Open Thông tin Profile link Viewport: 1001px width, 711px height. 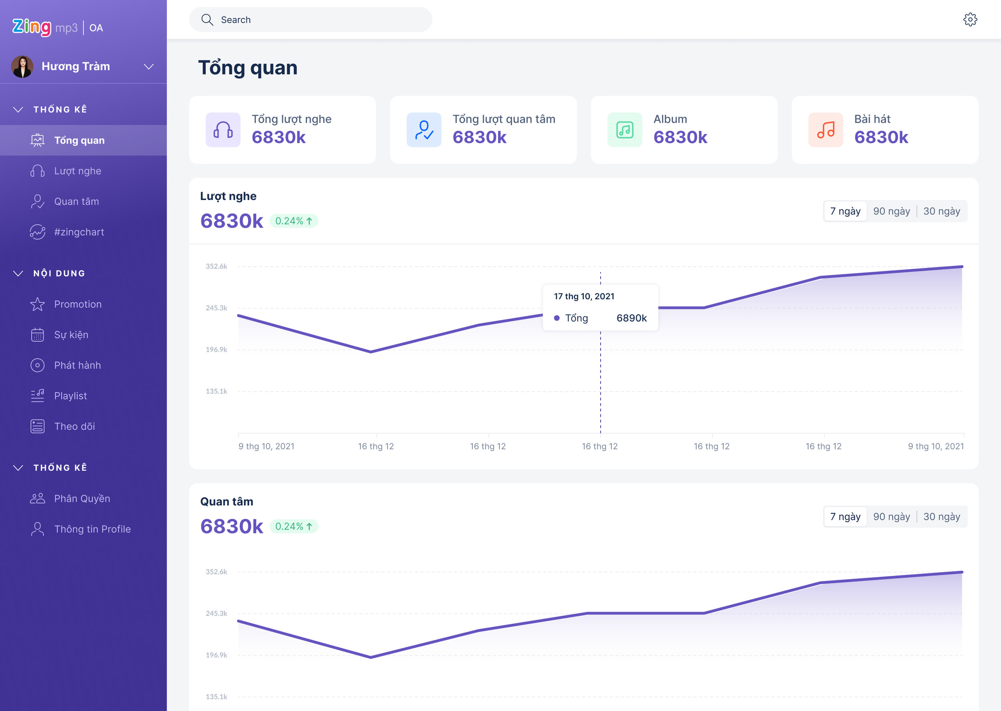[x=92, y=529]
